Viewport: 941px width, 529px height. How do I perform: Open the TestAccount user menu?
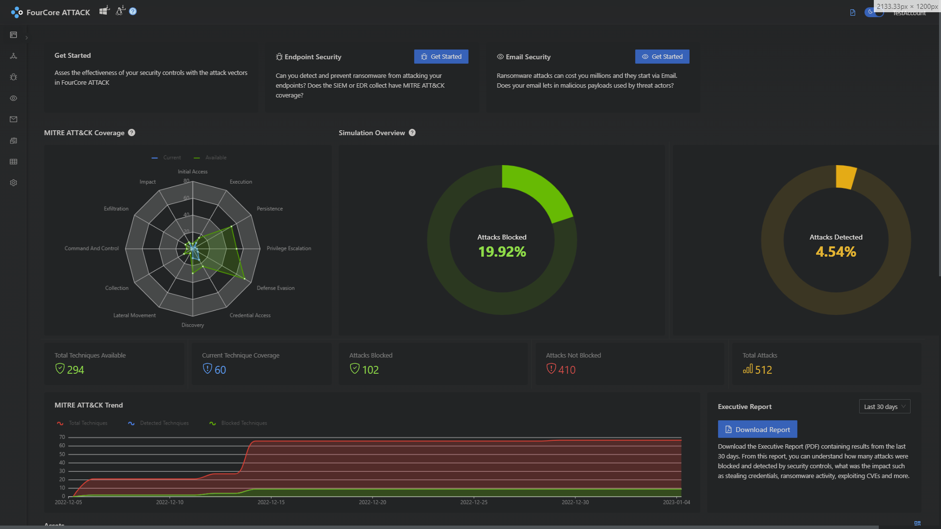[x=909, y=14]
